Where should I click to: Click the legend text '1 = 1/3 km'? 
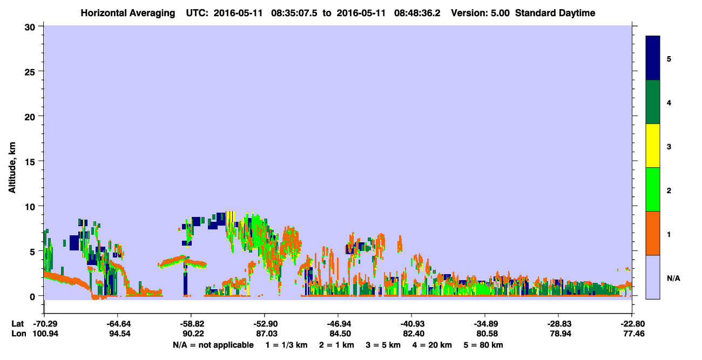click(287, 345)
